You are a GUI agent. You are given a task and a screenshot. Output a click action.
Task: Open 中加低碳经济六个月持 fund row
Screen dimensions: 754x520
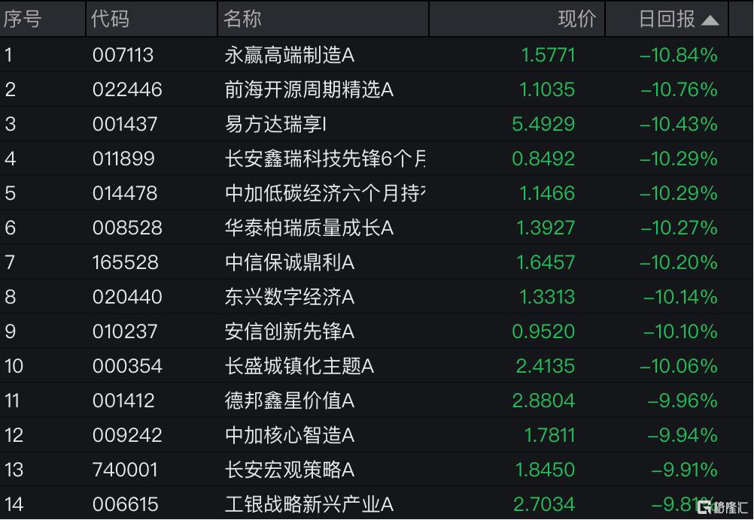pyautogui.click(x=377, y=193)
